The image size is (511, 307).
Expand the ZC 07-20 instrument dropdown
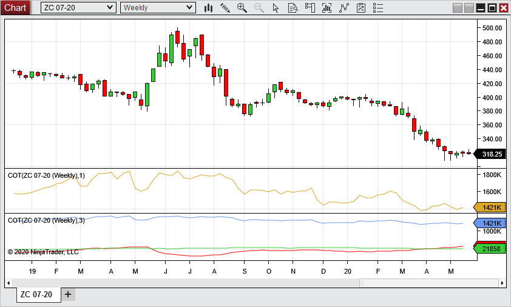tap(110, 8)
